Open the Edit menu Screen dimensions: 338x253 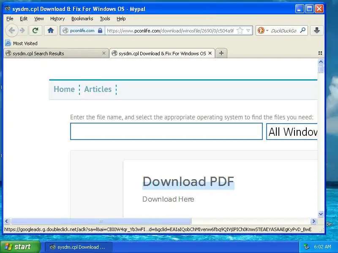[x=24, y=19]
